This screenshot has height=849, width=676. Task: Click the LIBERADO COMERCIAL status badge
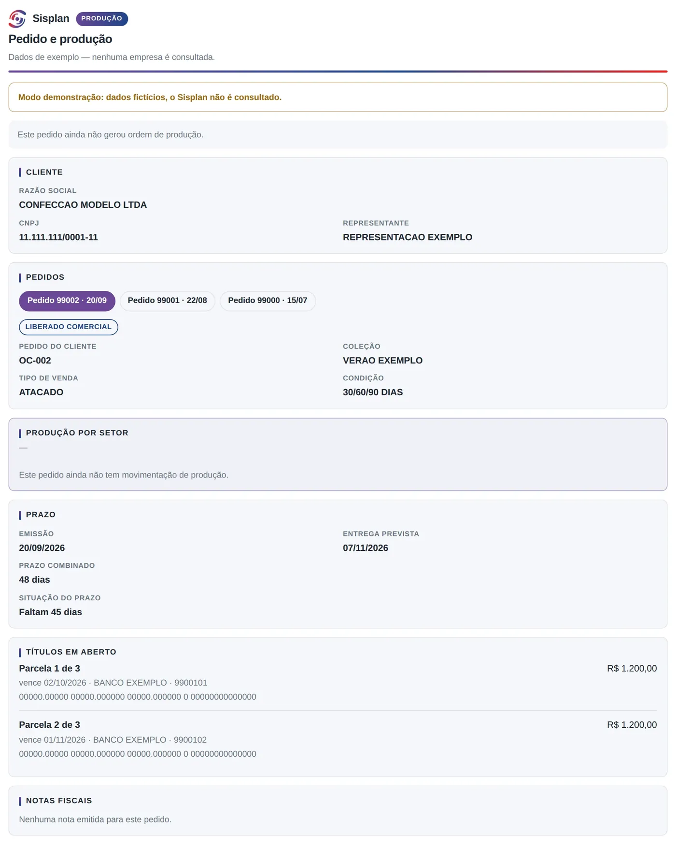click(x=69, y=327)
